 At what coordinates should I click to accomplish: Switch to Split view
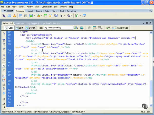[x=19, y=28]
